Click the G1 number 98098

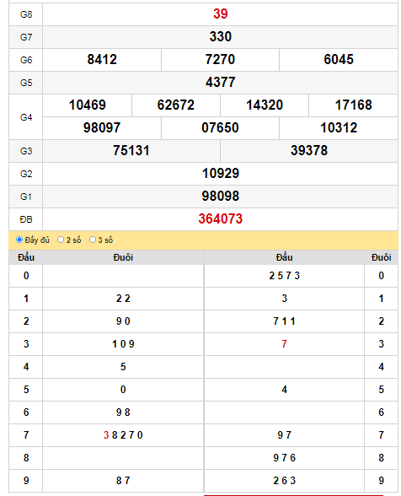220,196
